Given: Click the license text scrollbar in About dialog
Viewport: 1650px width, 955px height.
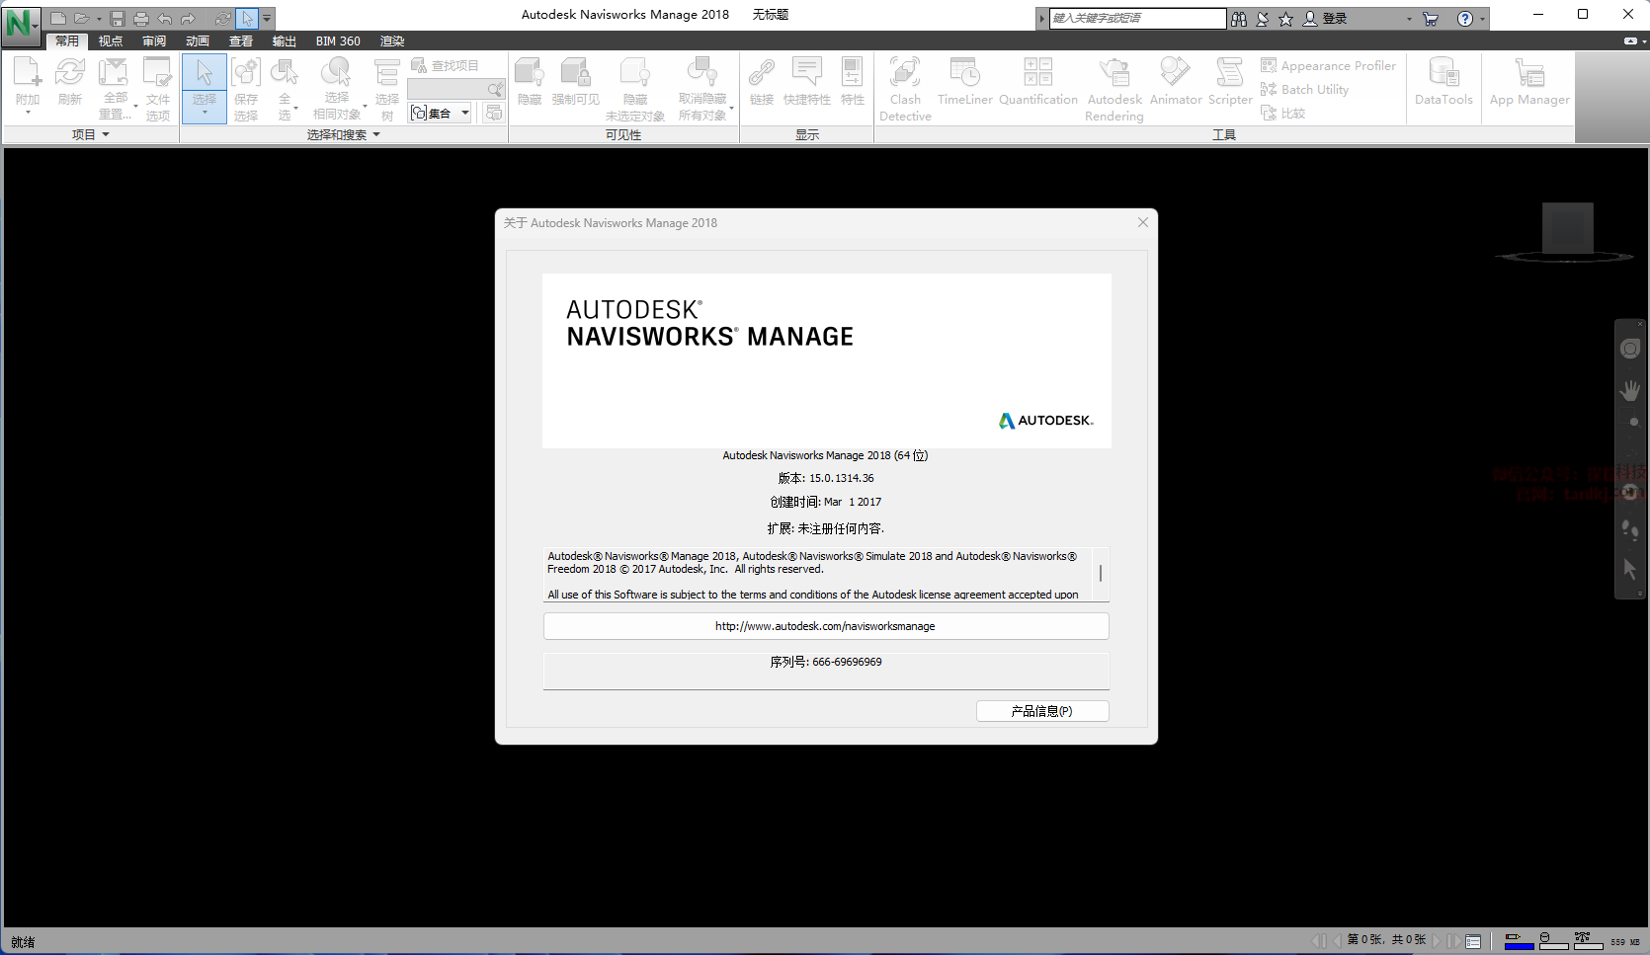Looking at the screenshot, I should pos(1101,574).
